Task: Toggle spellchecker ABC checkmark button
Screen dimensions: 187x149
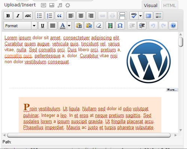Action: pos(134,16)
